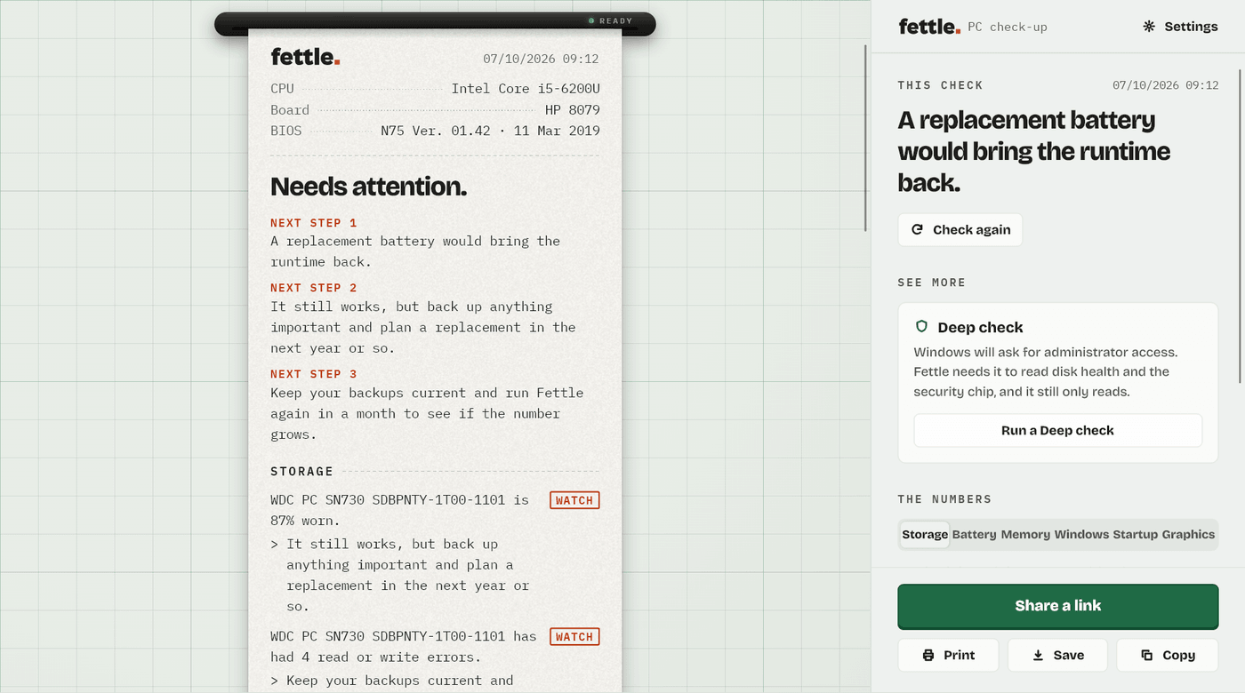Switch to the Storage tab
Image resolution: width=1245 pixels, height=693 pixels.
click(x=925, y=534)
